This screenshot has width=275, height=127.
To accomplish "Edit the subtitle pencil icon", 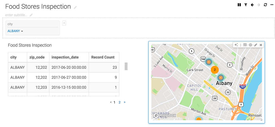I will [x=31, y=15].
